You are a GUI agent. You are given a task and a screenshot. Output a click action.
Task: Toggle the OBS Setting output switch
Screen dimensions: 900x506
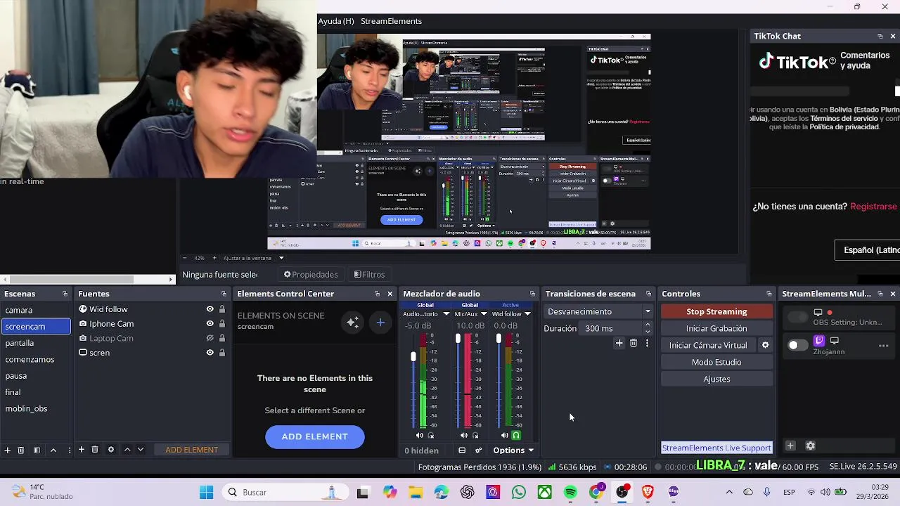[797, 318]
